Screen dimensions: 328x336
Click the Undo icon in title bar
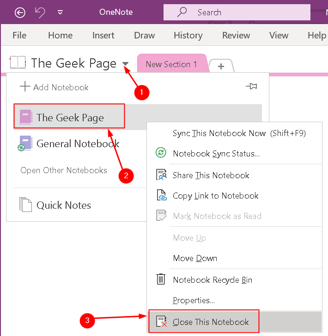pyautogui.click(x=40, y=12)
